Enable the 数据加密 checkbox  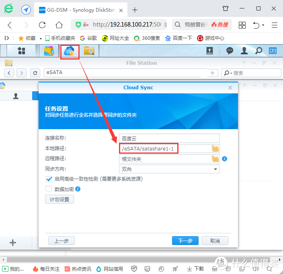[49, 189]
